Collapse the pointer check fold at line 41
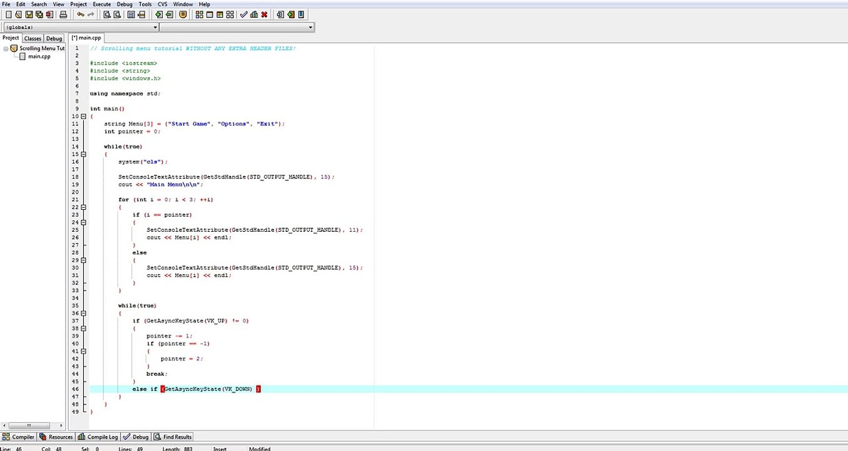Screen dimensions: 848x451 84,351
